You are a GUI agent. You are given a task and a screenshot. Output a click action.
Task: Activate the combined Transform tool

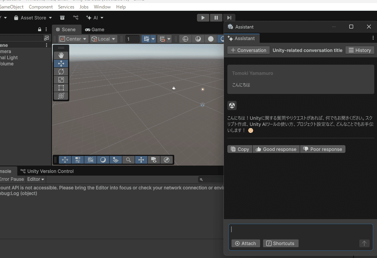coord(61,95)
